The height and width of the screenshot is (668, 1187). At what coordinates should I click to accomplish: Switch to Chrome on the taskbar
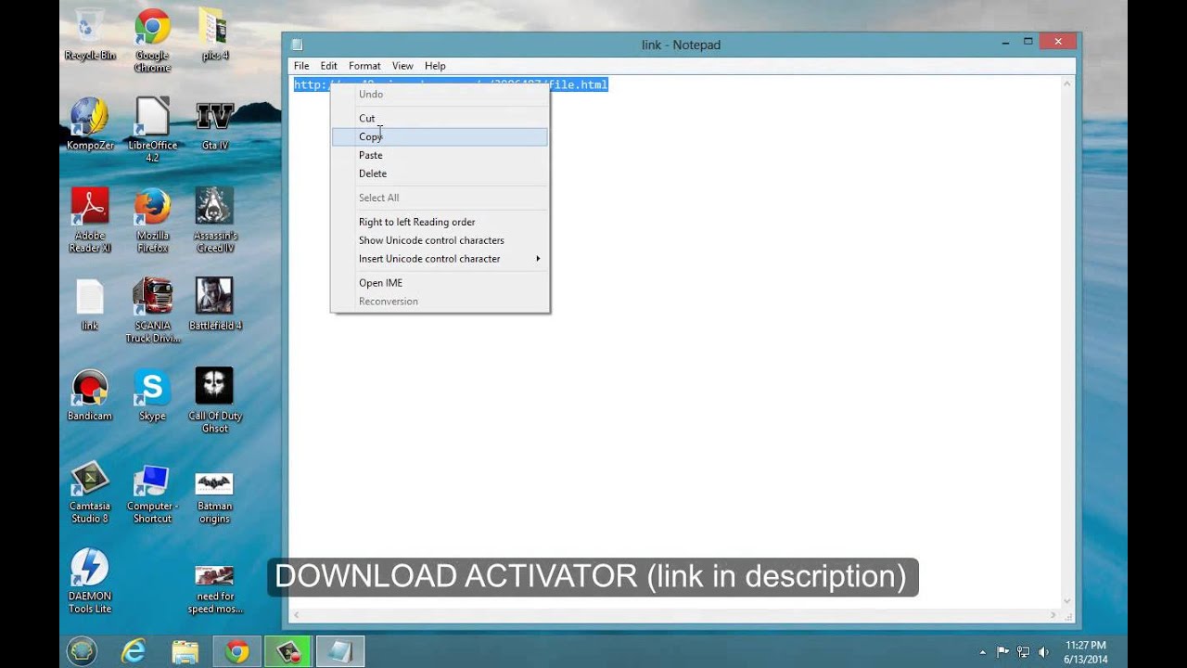click(237, 651)
